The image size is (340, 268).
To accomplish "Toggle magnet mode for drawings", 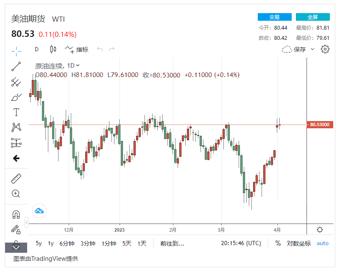I will click(16, 215).
